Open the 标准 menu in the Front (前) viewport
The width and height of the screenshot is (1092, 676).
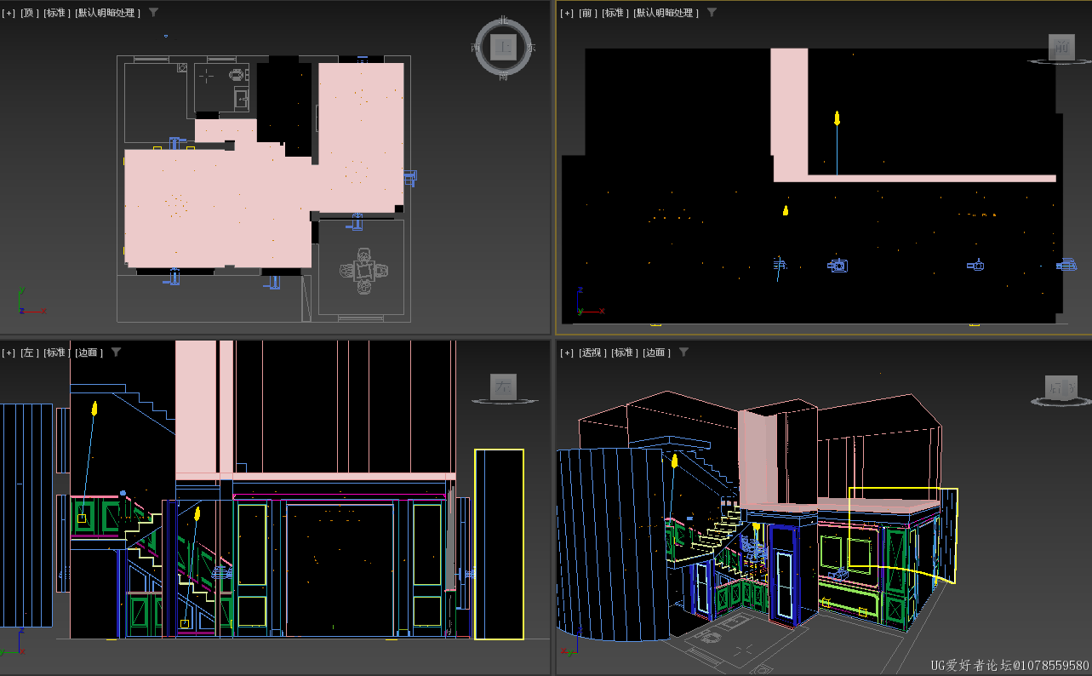tap(615, 13)
